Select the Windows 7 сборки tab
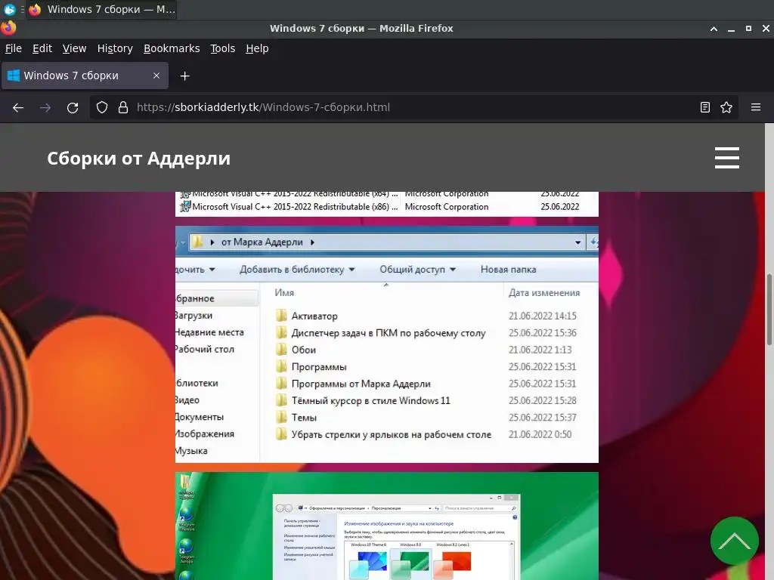The image size is (774, 580). [85, 76]
